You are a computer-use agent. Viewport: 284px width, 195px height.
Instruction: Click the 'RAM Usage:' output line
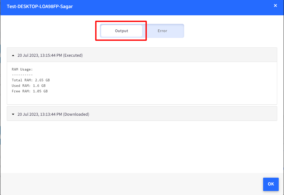[22, 70]
